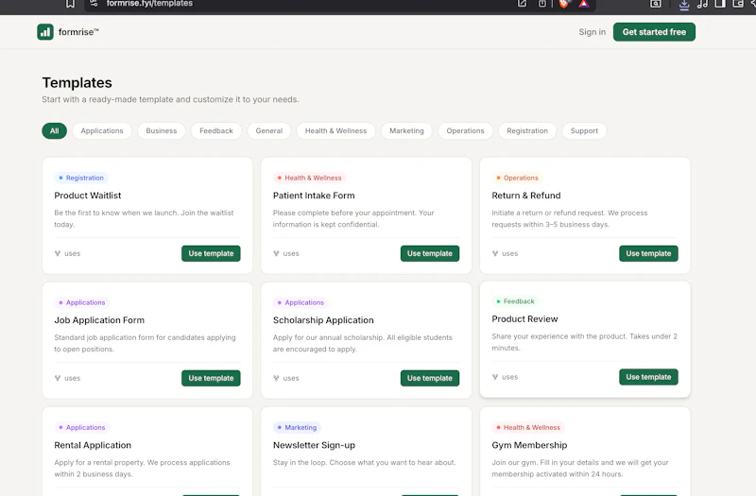Image resolution: width=756 pixels, height=496 pixels.
Task: Click 'Stay in the loop' newsletter description
Action: coord(364,462)
